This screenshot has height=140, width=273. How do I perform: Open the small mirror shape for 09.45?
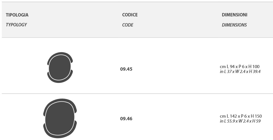(x=60, y=68)
